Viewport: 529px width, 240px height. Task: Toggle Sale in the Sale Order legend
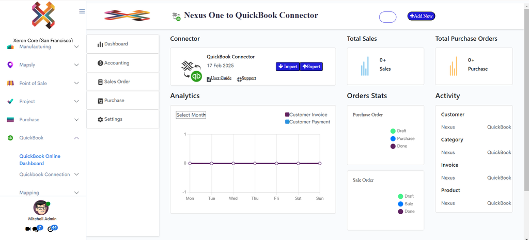(x=406, y=204)
